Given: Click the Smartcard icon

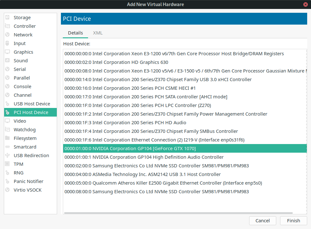Looking at the screenshot, I should (7, 147).
